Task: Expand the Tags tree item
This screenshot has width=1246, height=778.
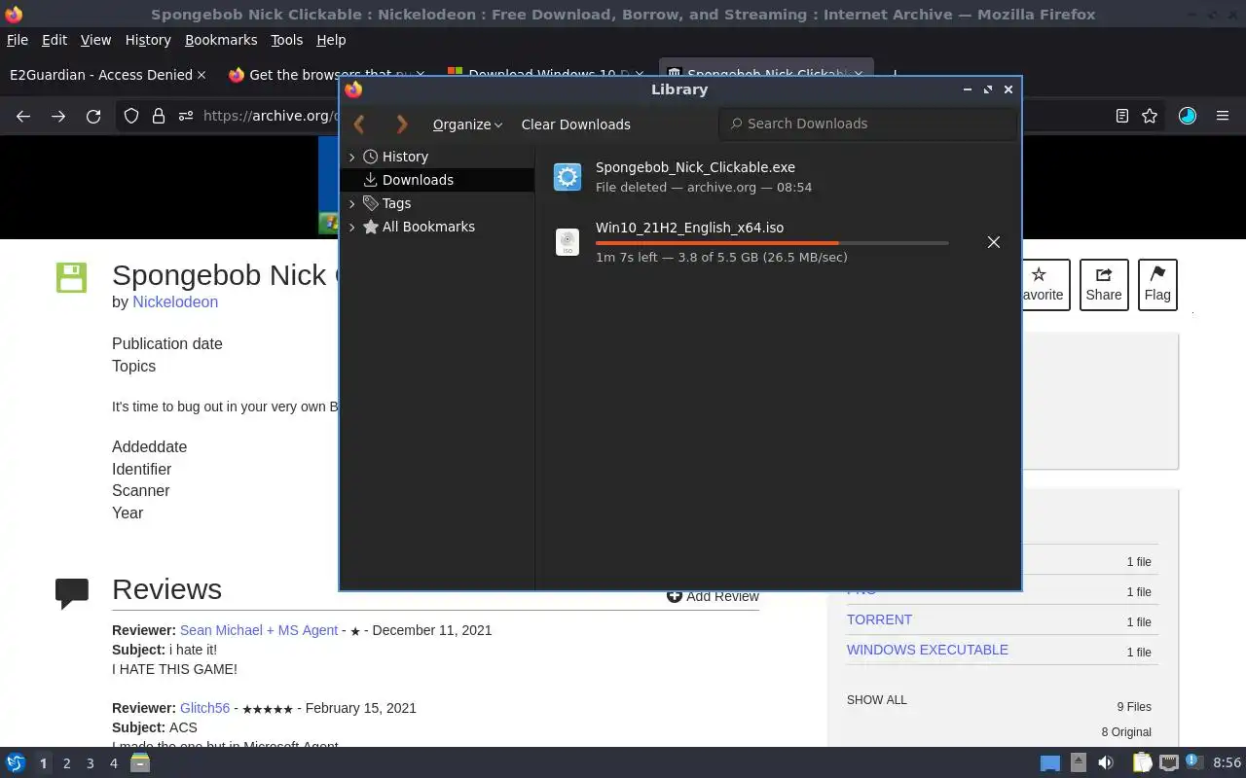Action: pos(351,203)
